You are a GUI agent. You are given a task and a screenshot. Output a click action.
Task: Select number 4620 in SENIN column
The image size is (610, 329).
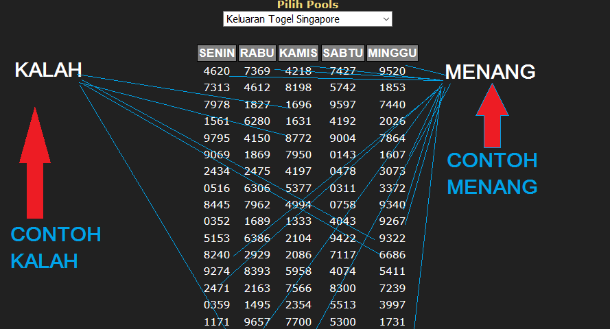217,71
